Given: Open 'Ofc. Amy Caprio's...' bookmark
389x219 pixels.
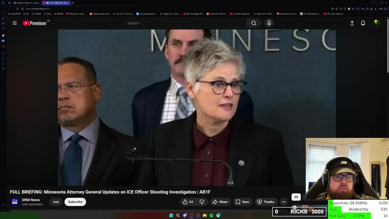Looking at the screenshot, I should click(334, 14).
